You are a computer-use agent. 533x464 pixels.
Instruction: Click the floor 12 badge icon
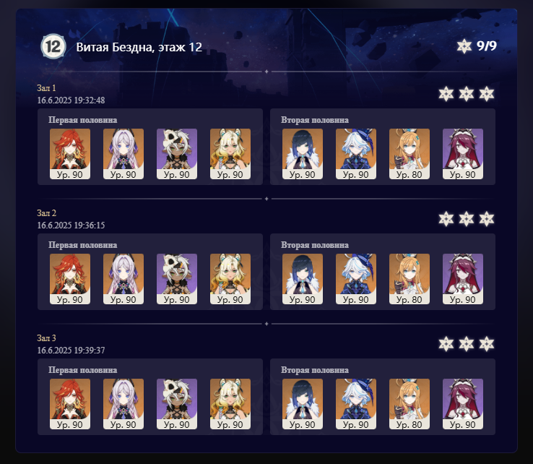pos(53,46)
